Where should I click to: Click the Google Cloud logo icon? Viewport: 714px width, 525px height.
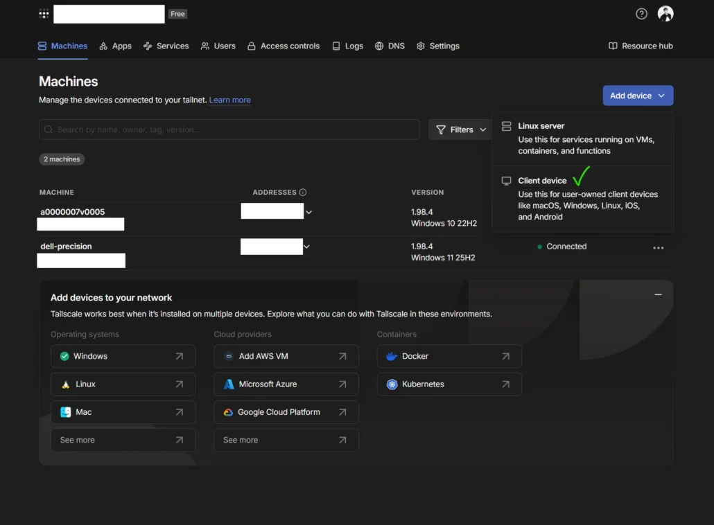point(228,412)
